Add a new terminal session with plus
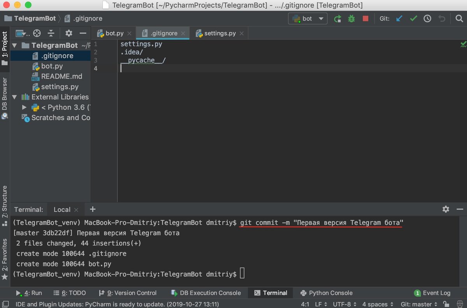Viewport: 467px width, 308px height. (92, 209)
